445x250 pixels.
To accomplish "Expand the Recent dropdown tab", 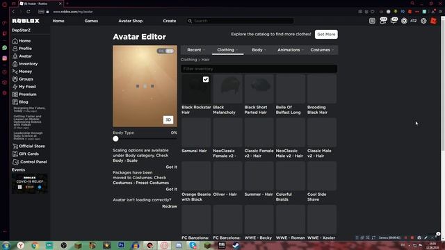I will click(x=196, y=50).
